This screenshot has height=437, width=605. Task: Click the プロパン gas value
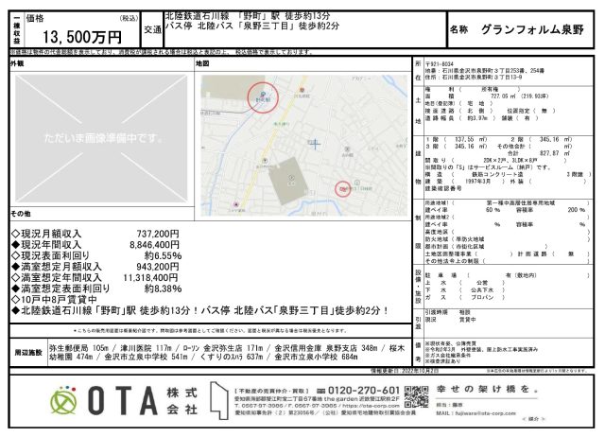point(482,297)
